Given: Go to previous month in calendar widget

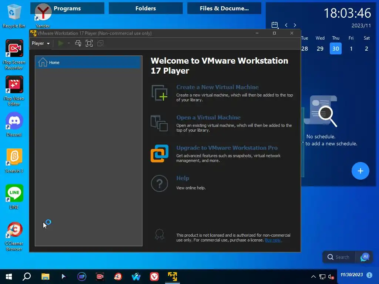Looking at the screenshot, I should pos(286,25).
